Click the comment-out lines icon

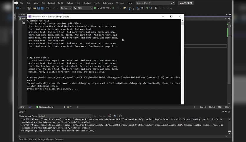point(138,8)
